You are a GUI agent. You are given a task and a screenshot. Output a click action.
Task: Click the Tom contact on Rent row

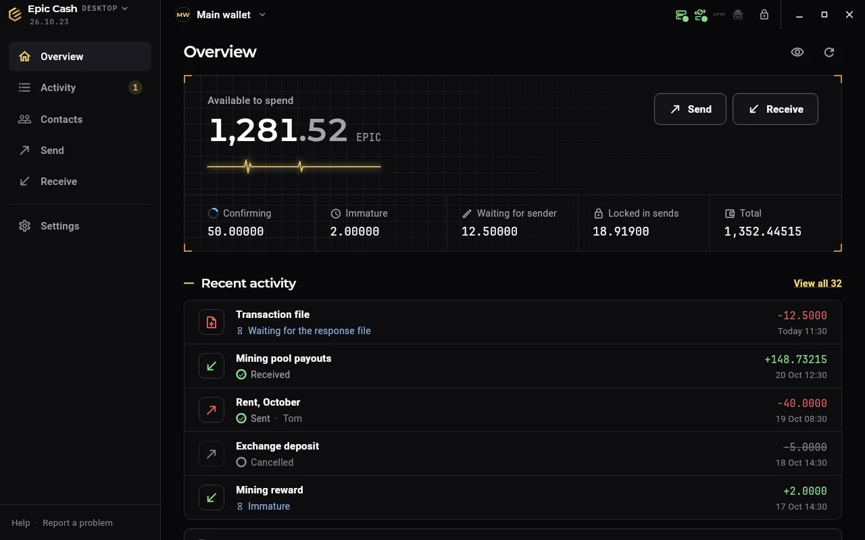coord(293,418)
